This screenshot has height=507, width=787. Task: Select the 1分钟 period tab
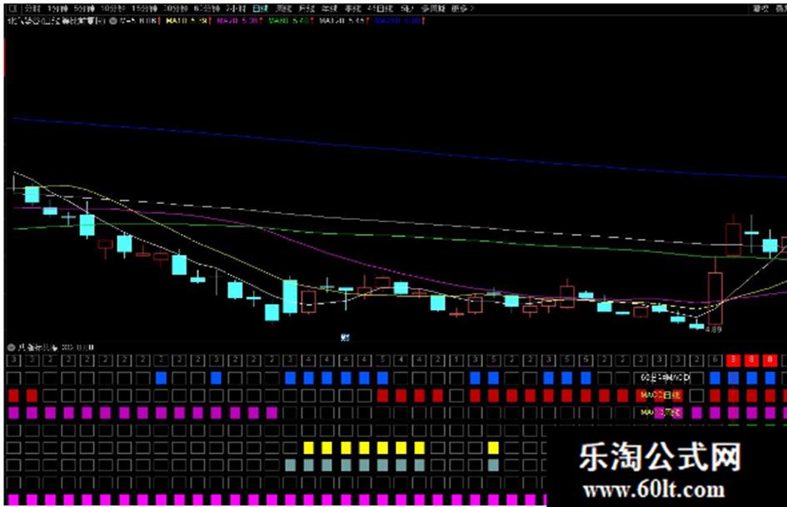[x=57, y=8]
